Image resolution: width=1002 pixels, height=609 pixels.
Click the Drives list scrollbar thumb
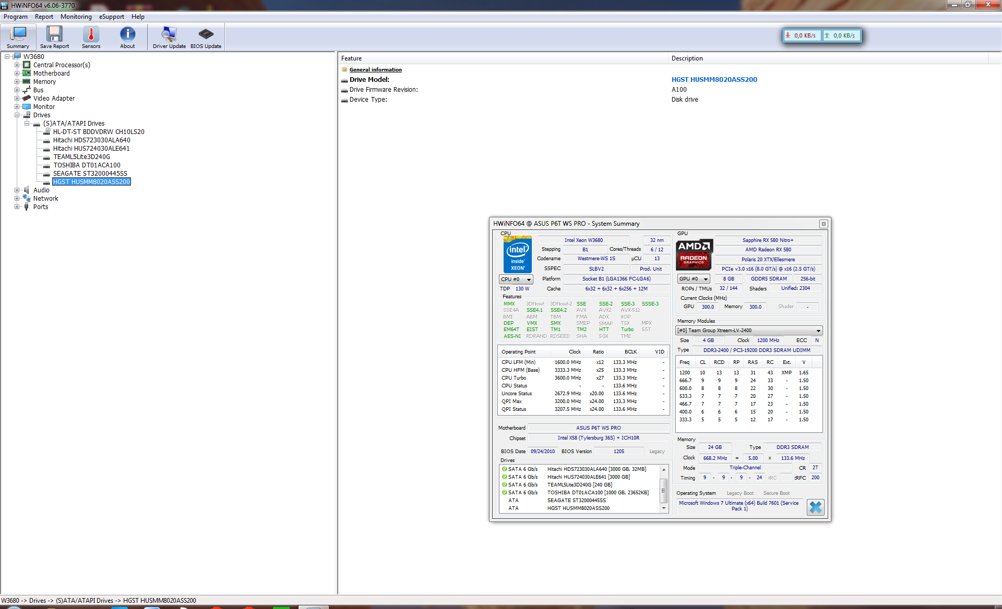click(x=663, y=490)
